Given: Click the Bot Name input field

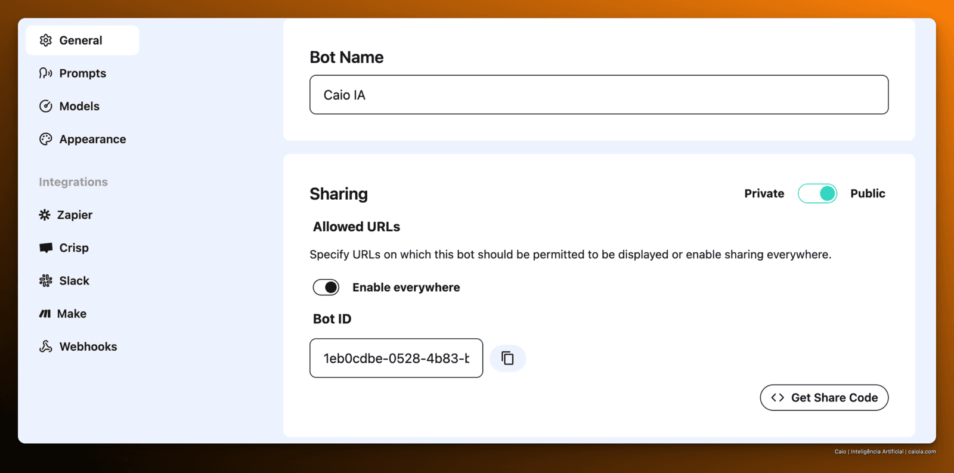Looking at the screenshot, I should point(599,95).
